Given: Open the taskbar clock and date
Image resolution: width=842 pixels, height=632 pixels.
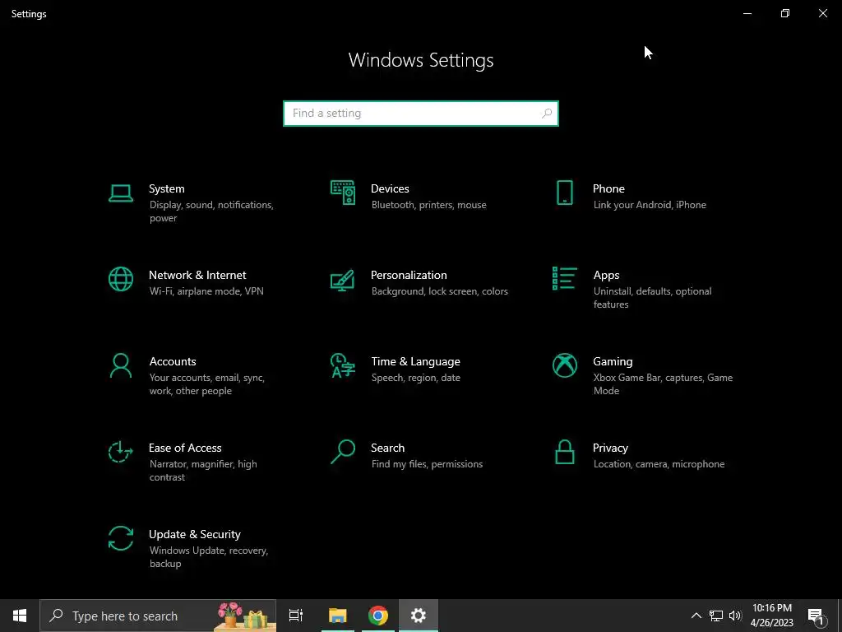Looking at the screenshot, I should (771, 616).
